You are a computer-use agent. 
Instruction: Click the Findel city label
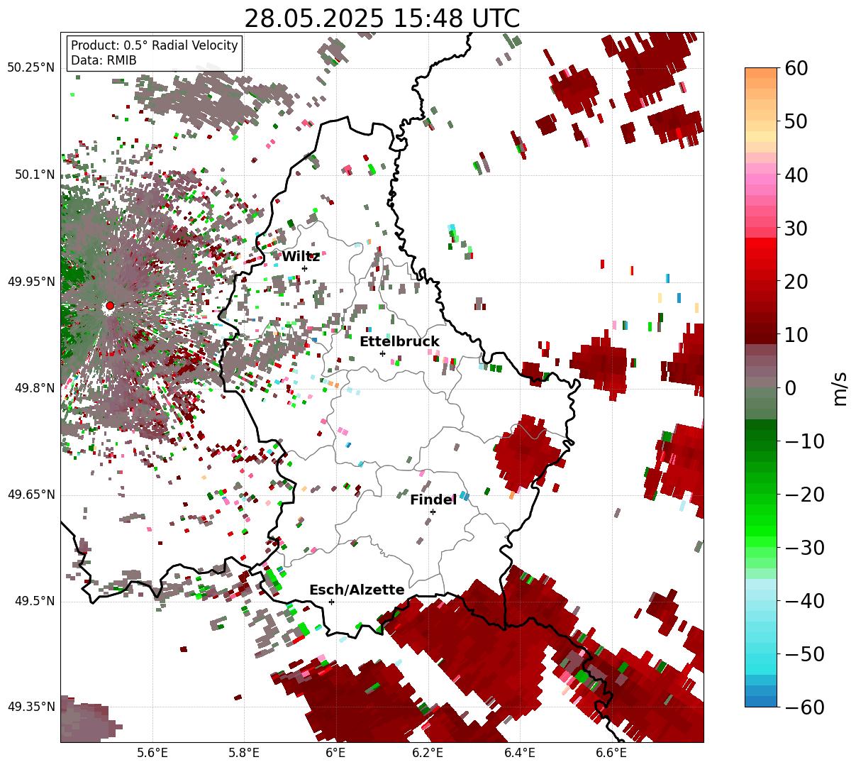(x=433, y=500)
